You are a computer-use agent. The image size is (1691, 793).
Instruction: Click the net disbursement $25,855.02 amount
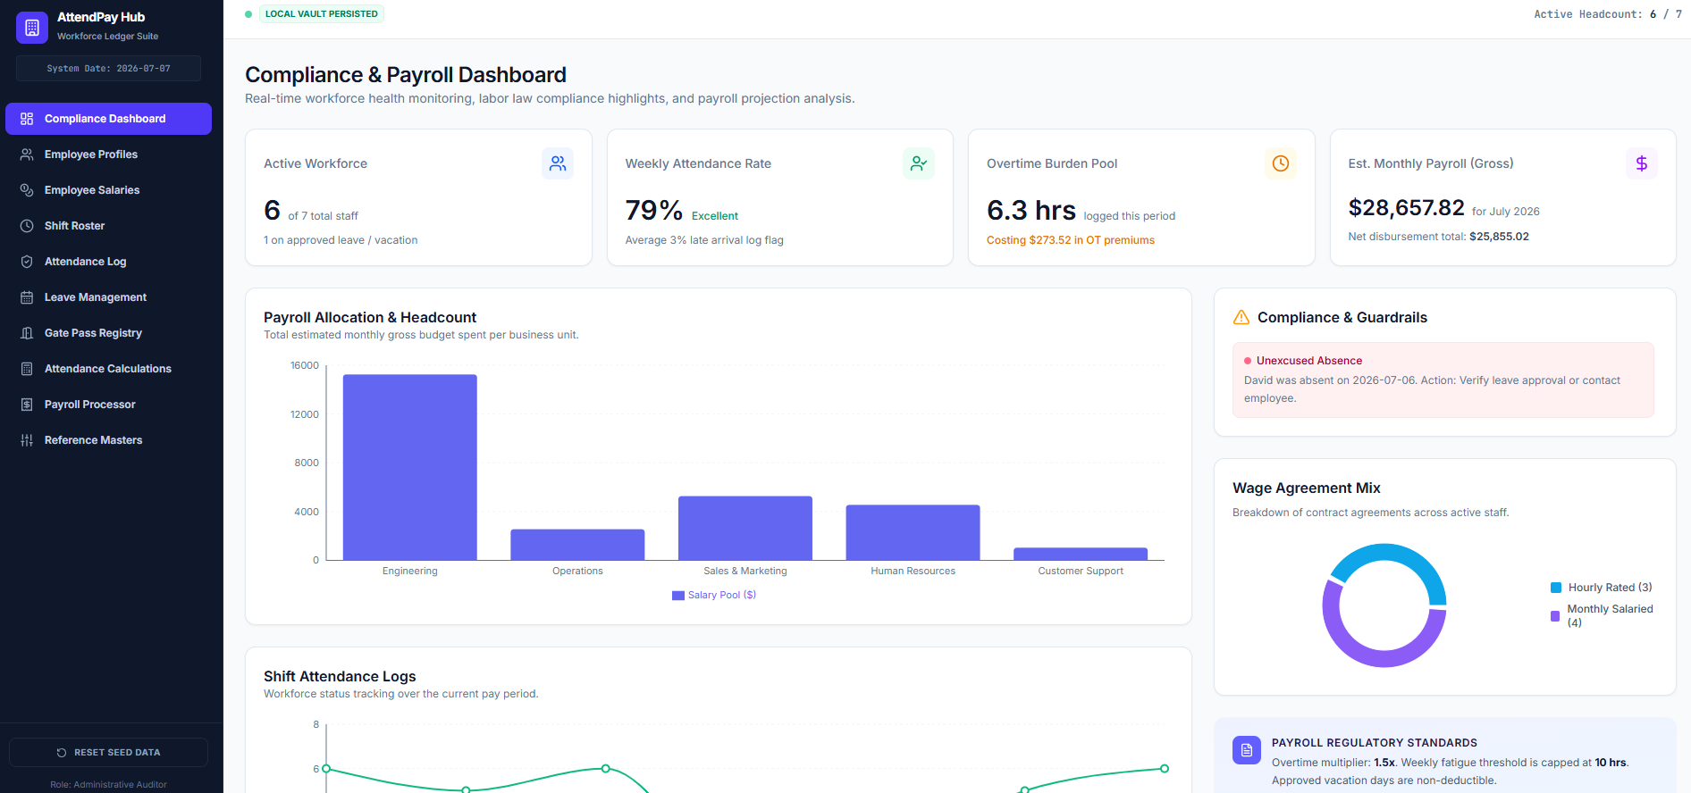[x=1499, y=237]
